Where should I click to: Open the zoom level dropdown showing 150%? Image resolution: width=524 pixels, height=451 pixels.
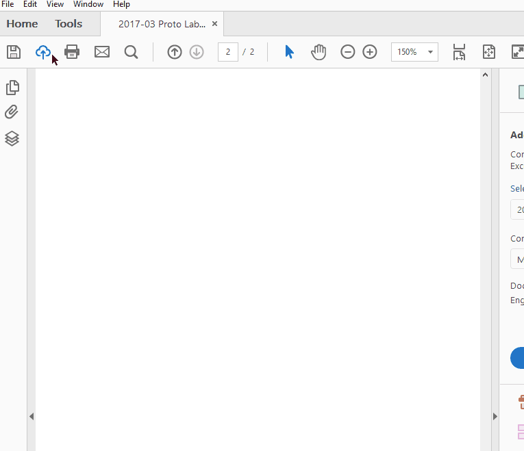click(x=414, y=52)
